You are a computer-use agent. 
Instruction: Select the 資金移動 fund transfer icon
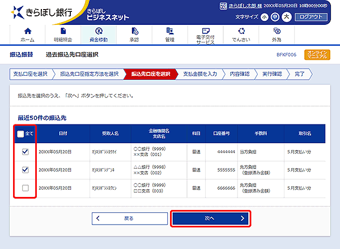click(99, 34)
